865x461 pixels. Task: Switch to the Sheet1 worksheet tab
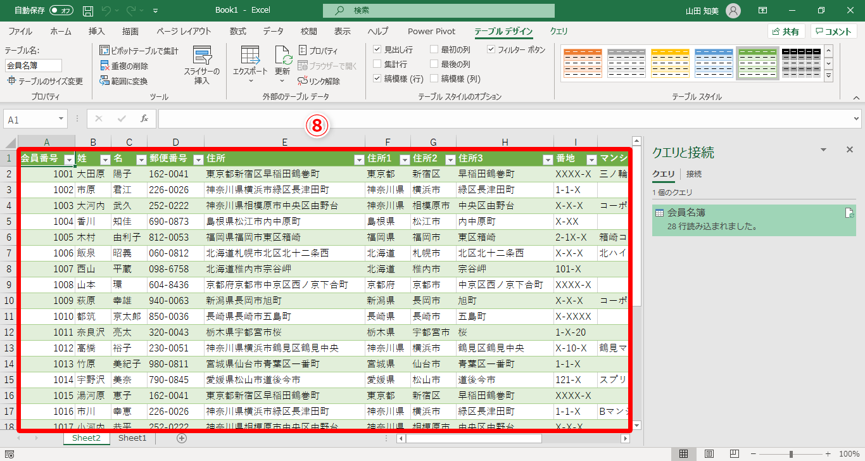click(x=132, y=438)
